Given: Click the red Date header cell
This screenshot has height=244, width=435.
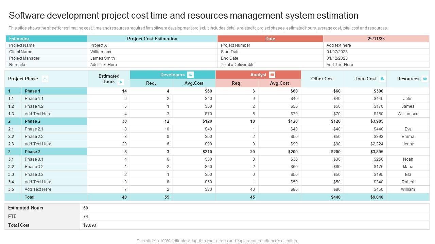Looking at the screenshot, I should pyautogui.click(x=270, y=39).
